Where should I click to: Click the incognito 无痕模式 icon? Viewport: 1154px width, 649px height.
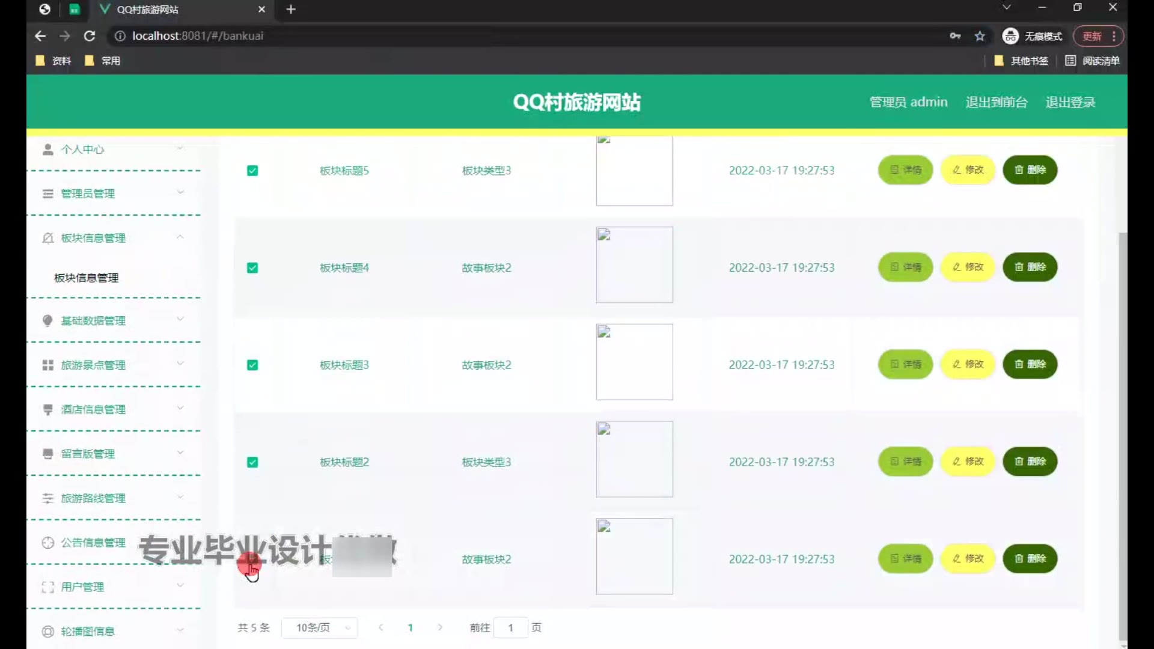tap(1010, 36)
